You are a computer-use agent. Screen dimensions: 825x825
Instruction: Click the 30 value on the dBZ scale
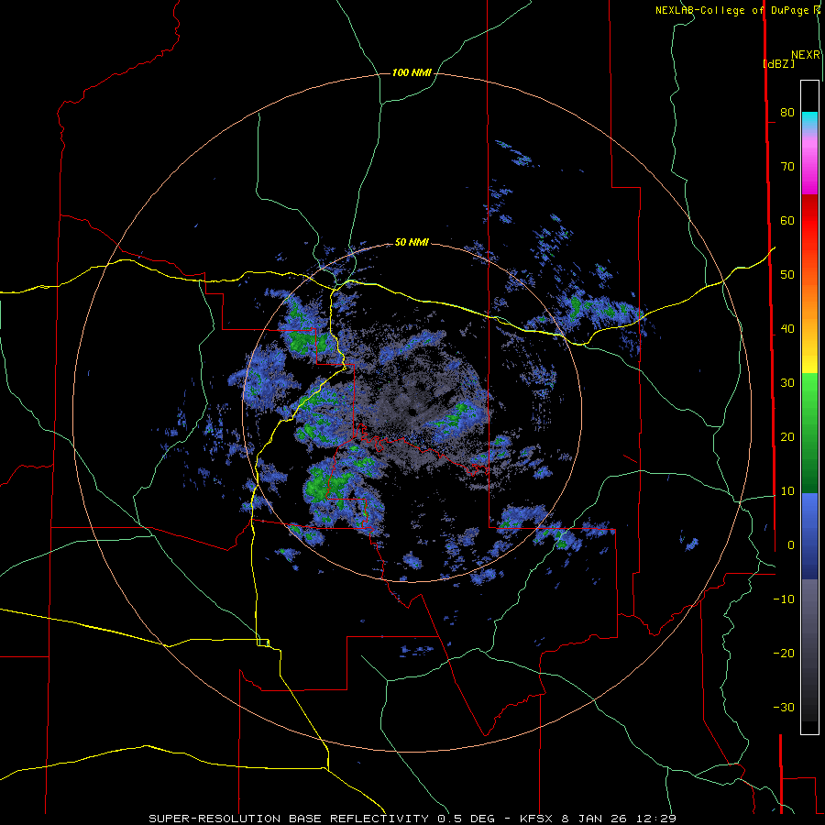[787, 383]
